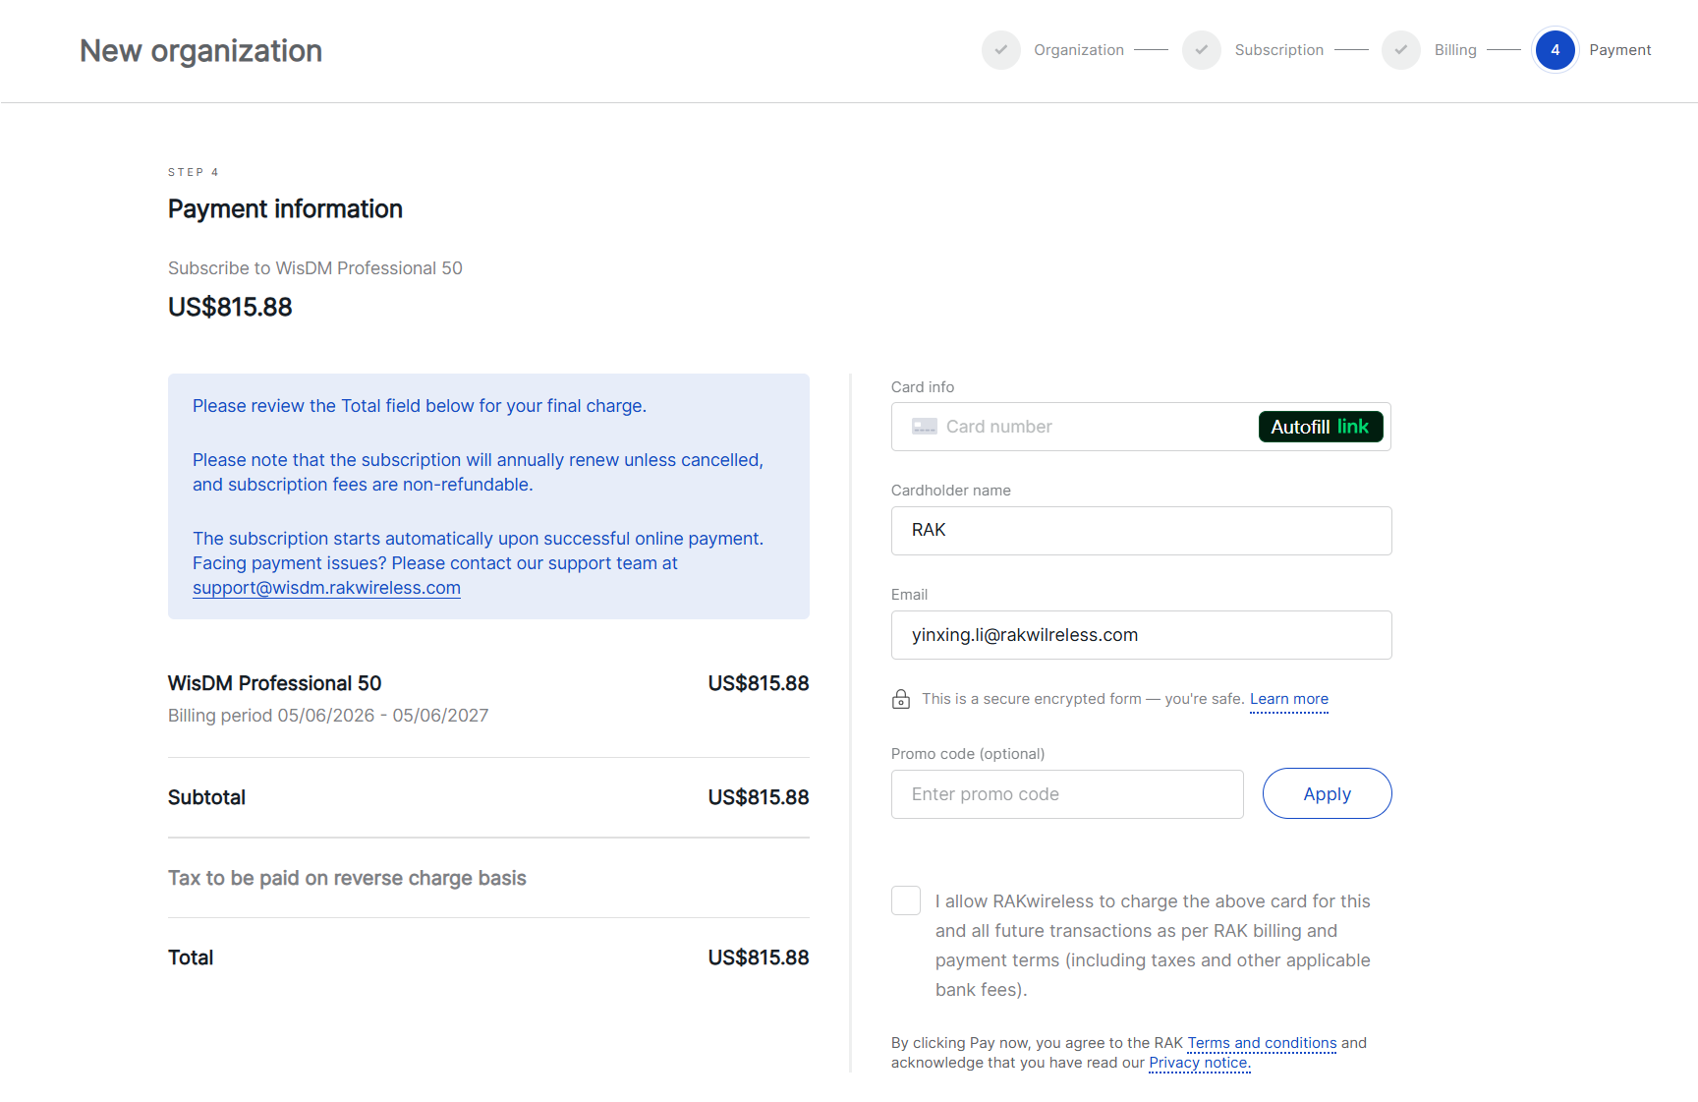
Task: Go to the Subscription step label
Action: (1278, 50)
